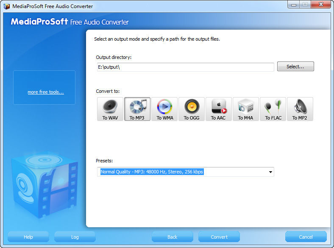The image size is (334, 248).
Task: Start conversion with the Convert button
Action: (x=219, y=237)
